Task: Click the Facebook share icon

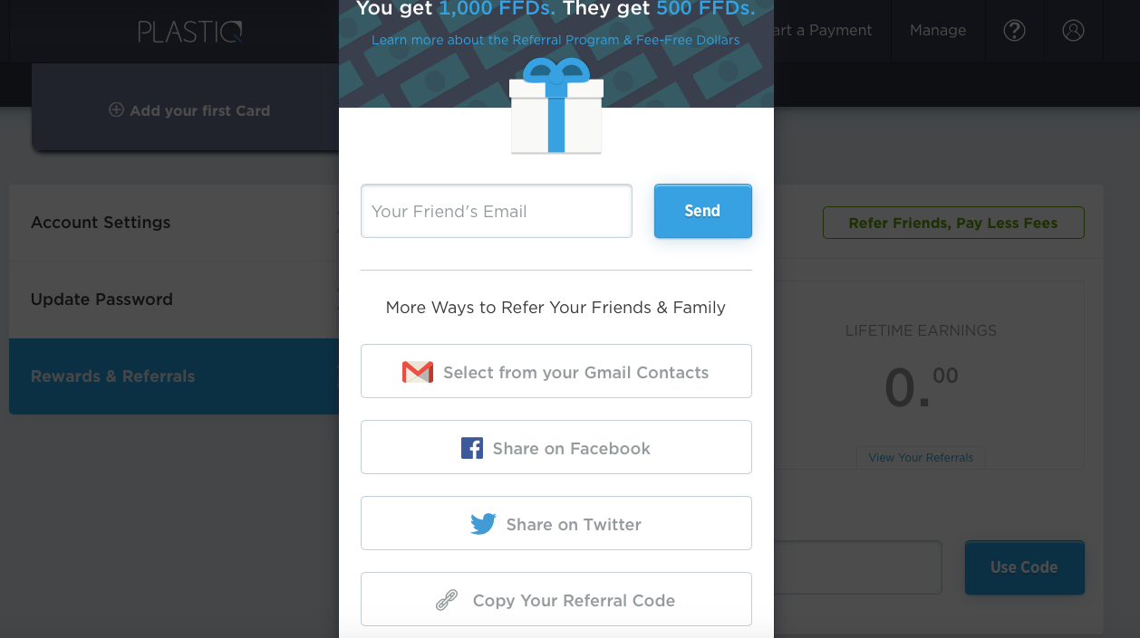Action: (x=472, y=447)
